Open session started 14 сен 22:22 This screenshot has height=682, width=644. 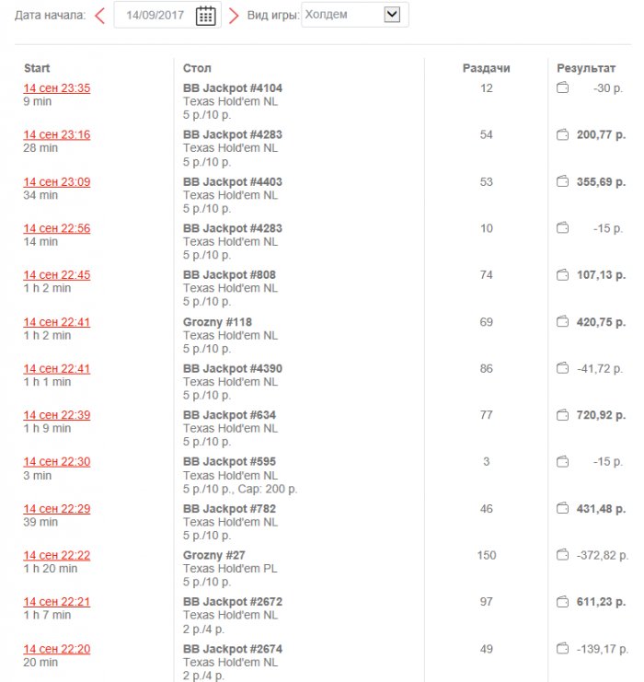click(57, 555)
